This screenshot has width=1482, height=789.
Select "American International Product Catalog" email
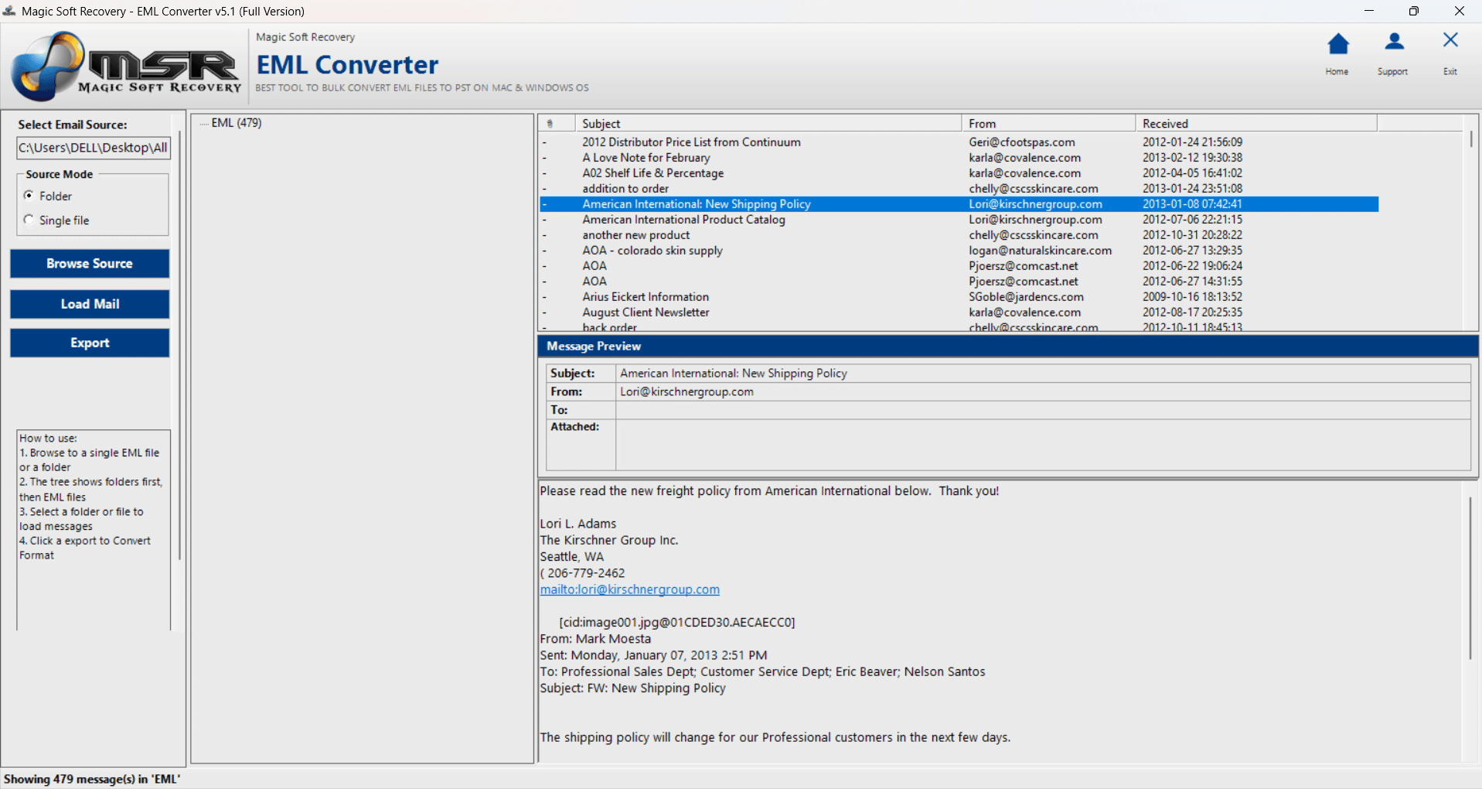[x=959, y=220]
